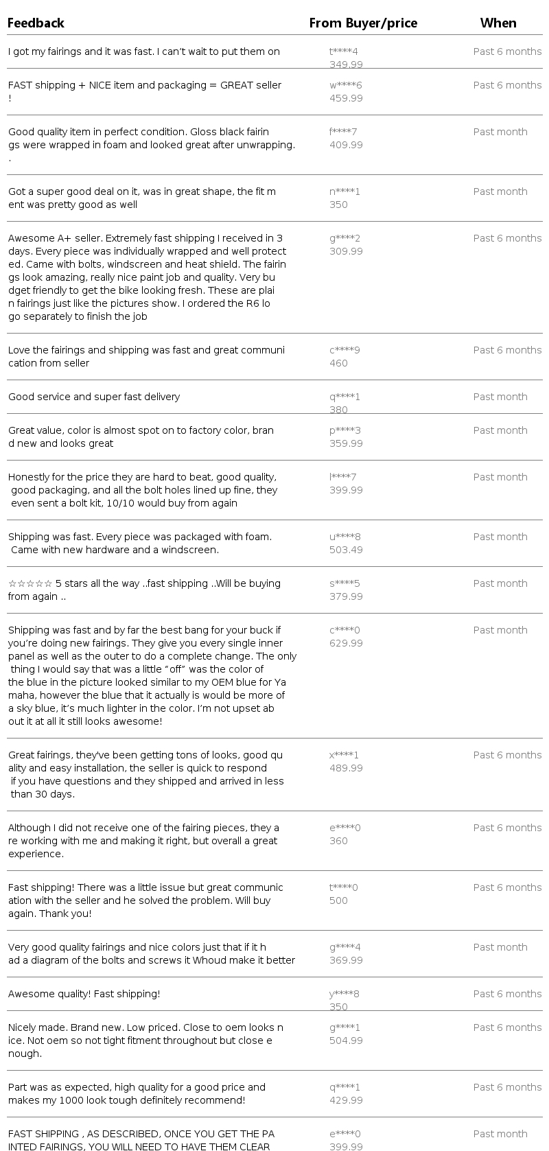This screenshot has width=549, height=1151.
Task: Click the "Good service and super fast delivery" review
Action: click(94, 397)
